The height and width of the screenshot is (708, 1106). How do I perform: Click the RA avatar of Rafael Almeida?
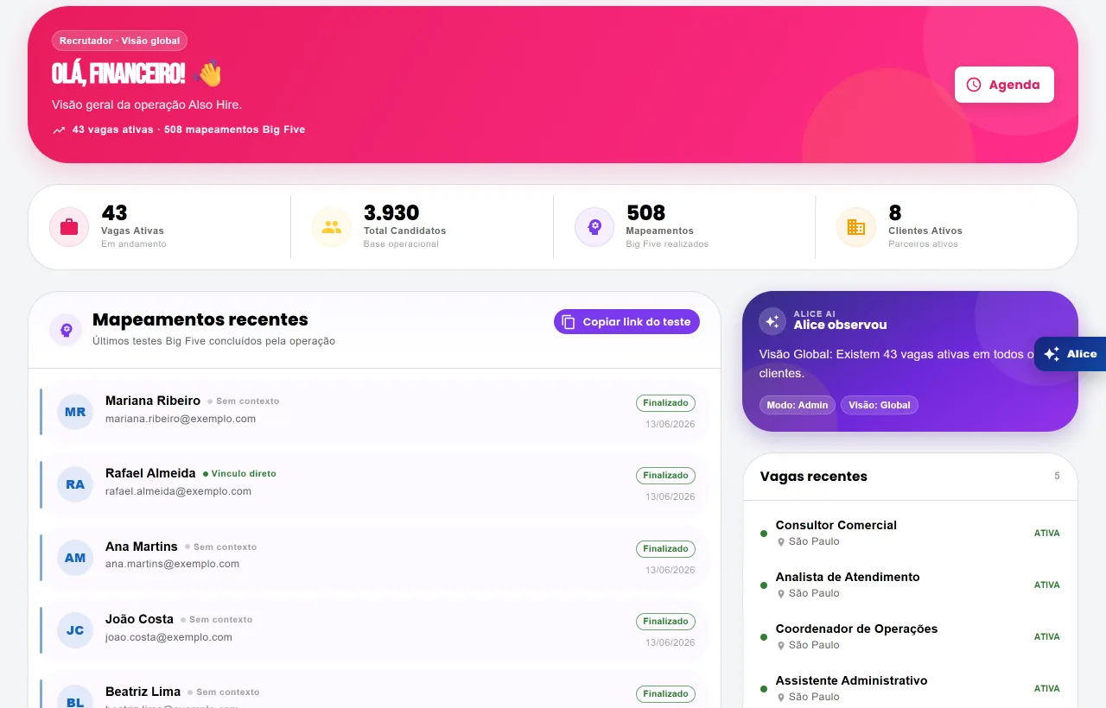pyautogui.click(x=75, y=484)
